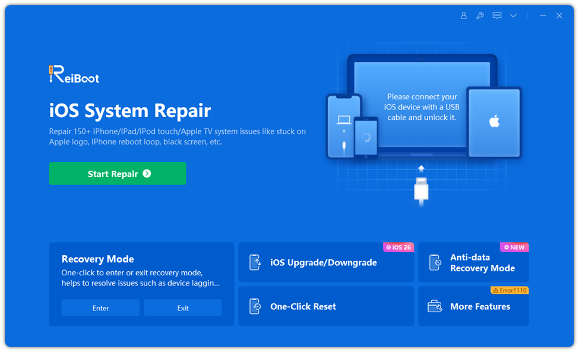This screenshot has height=352, width=579.
Task: Click the phone icon beside iOS Upgrade/Downgrade
Action: pyautogui.click(x=257, y=262)
